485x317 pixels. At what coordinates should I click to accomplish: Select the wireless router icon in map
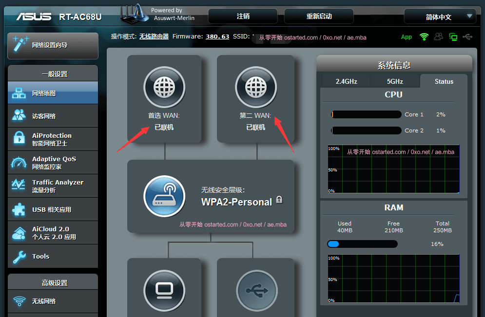pyautogui.click(x=164, y=196)
